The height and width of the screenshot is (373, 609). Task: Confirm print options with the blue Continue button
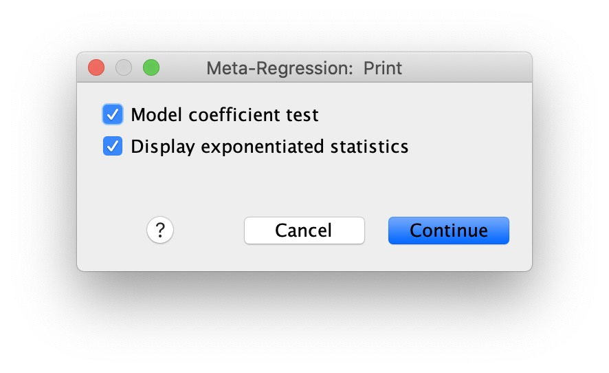(x=449, y=231)
